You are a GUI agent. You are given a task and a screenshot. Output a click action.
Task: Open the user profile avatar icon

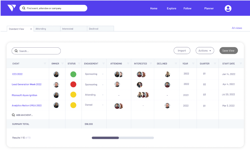click(x=228, y=8)
